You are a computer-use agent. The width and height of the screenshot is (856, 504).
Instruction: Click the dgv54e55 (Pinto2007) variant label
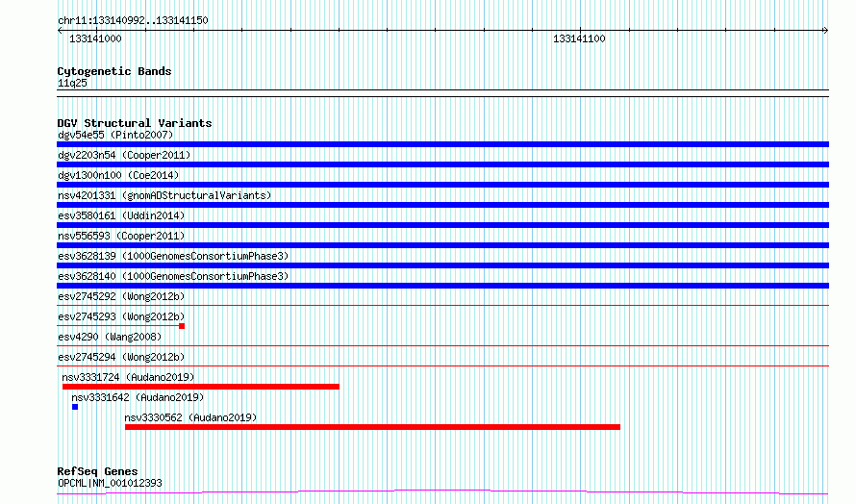[x=115, y=135]
